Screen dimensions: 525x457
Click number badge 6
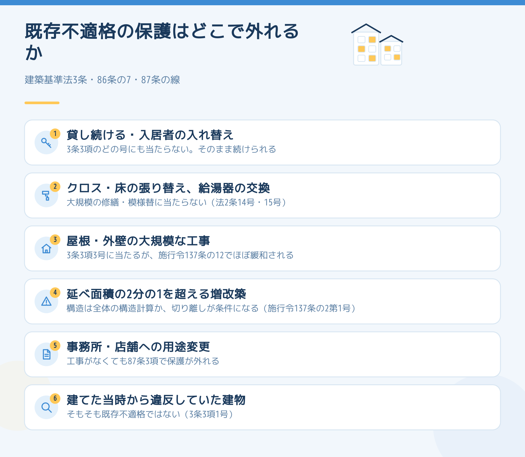pyautogui.click(x=55, y=398)
